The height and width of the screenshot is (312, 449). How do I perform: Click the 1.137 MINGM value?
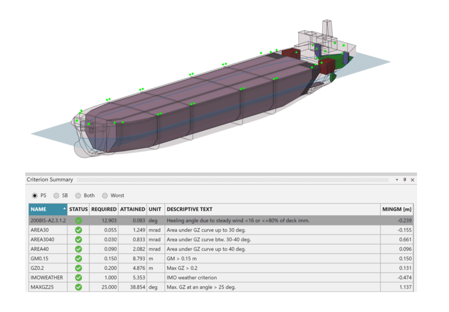click(405, 287)
